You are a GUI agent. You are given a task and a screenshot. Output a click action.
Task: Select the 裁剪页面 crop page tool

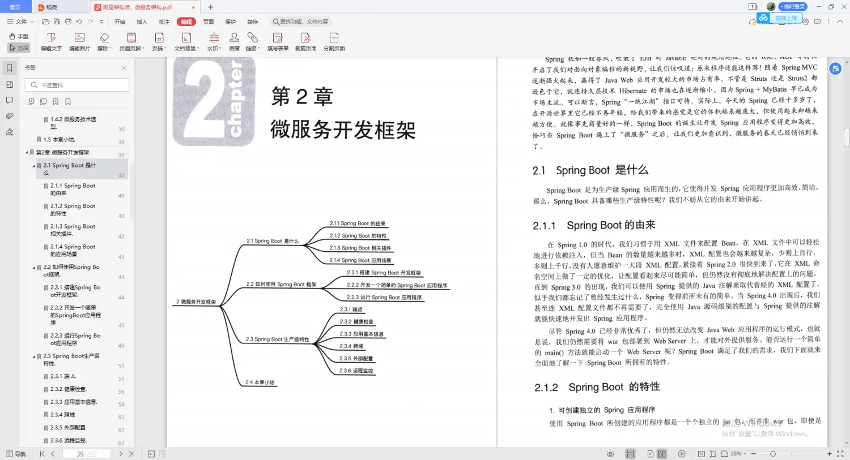coord(305,42)
